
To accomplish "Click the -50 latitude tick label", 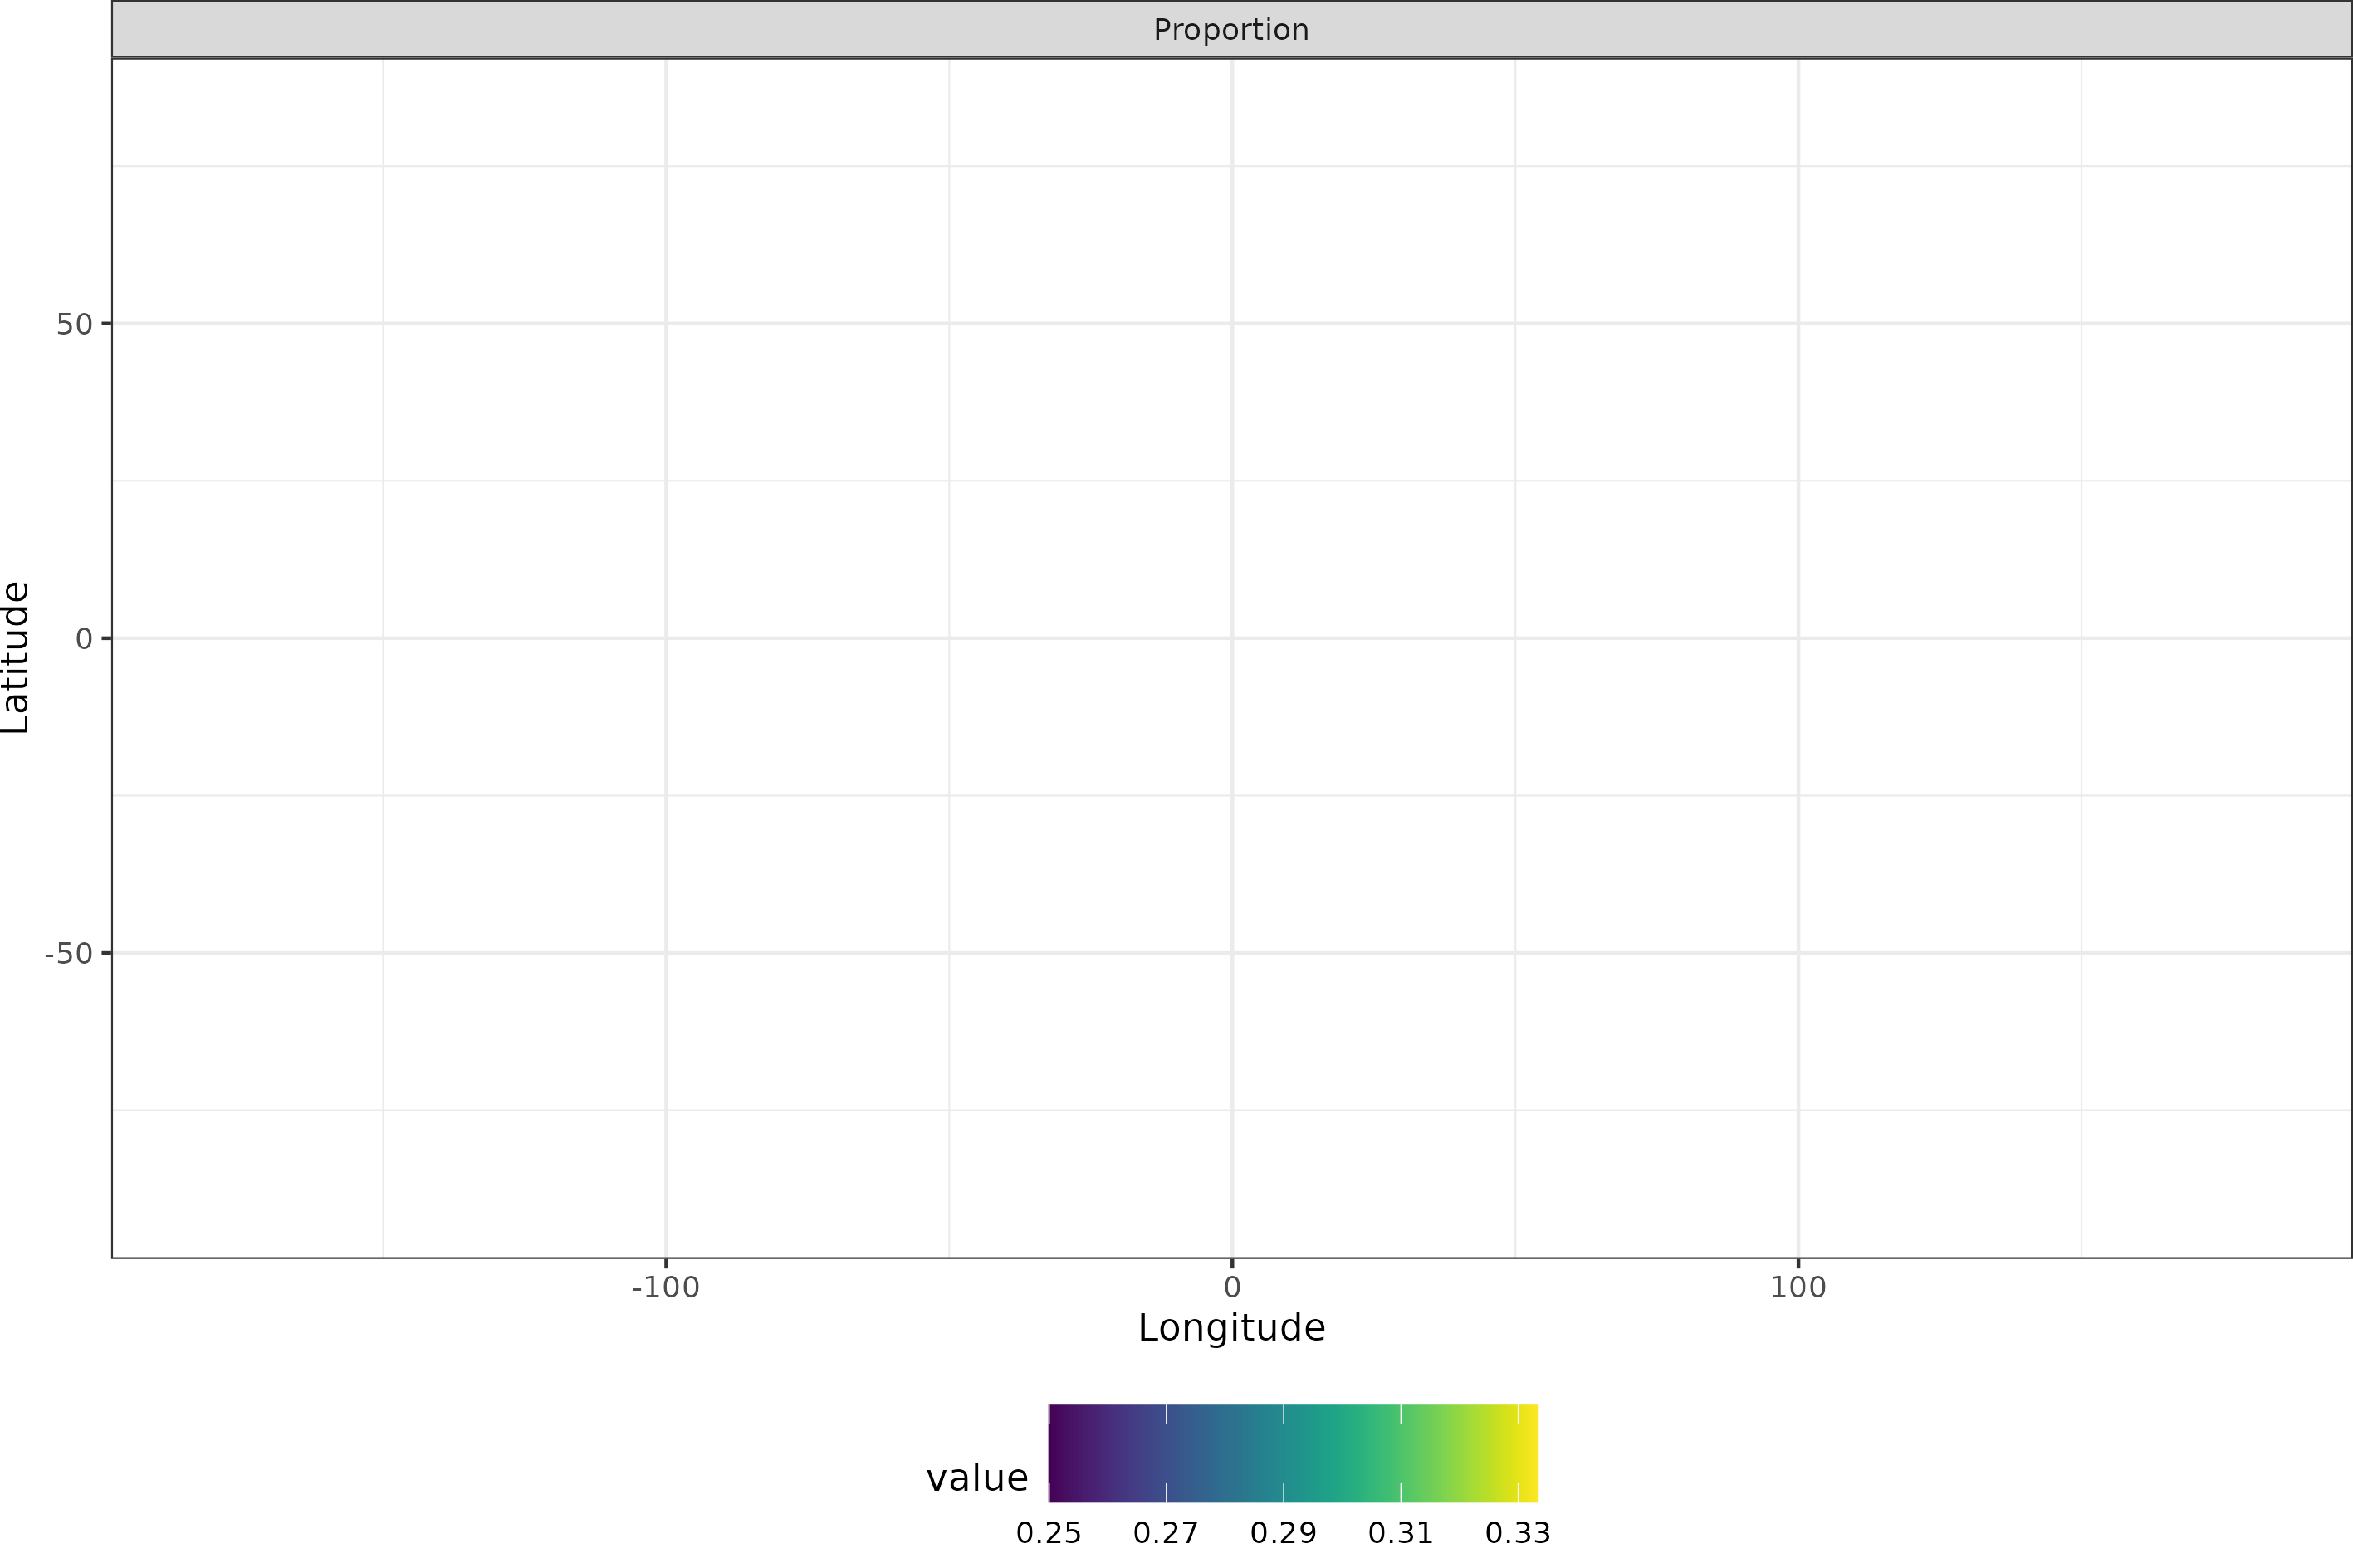I will (68, 954).
